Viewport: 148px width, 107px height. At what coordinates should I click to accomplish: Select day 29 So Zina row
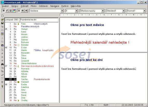(x=32, y=98)
